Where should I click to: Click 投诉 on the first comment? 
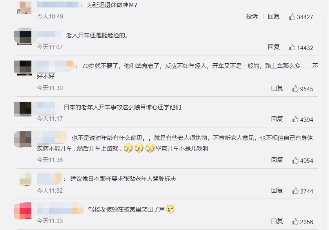[252, 16]
